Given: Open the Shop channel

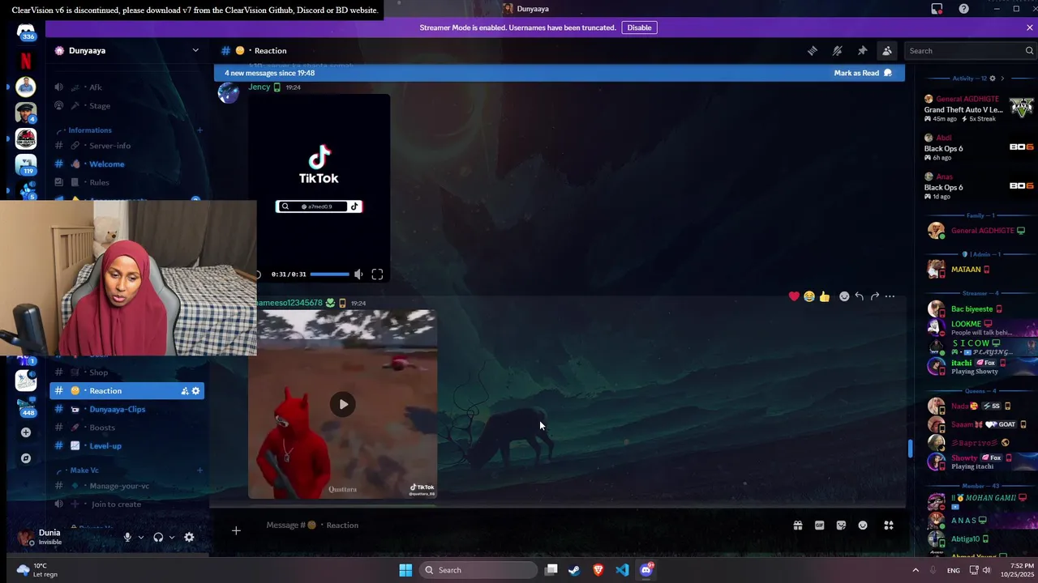Looking at the screenshot, I should coord(127,372).
